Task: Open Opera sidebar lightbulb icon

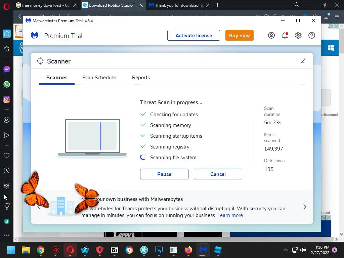Action: click(7, 206)
